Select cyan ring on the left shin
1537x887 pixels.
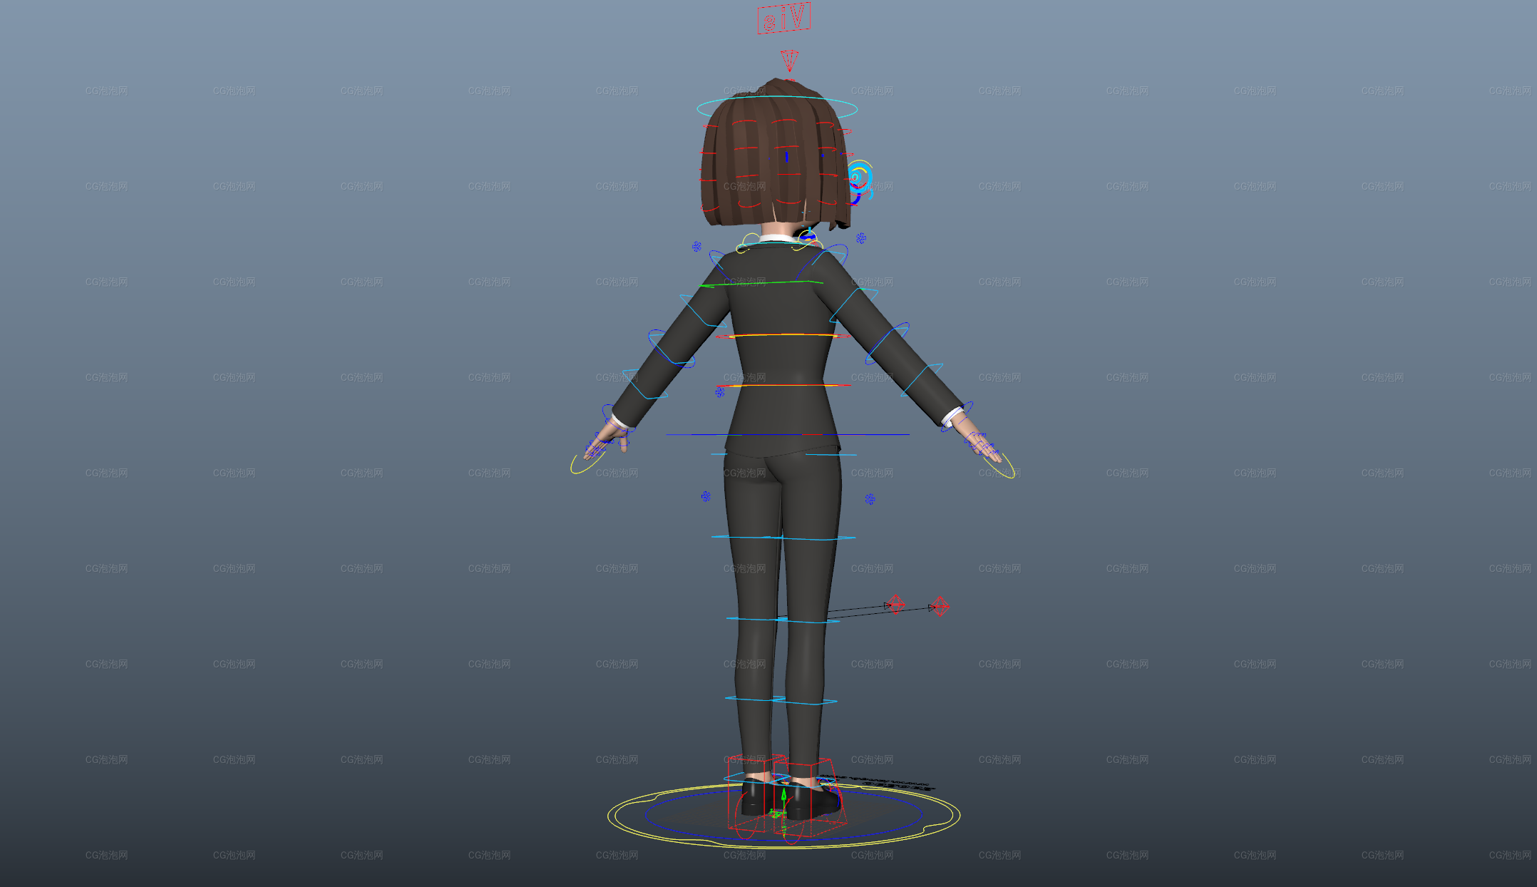[x=754, y=698]
